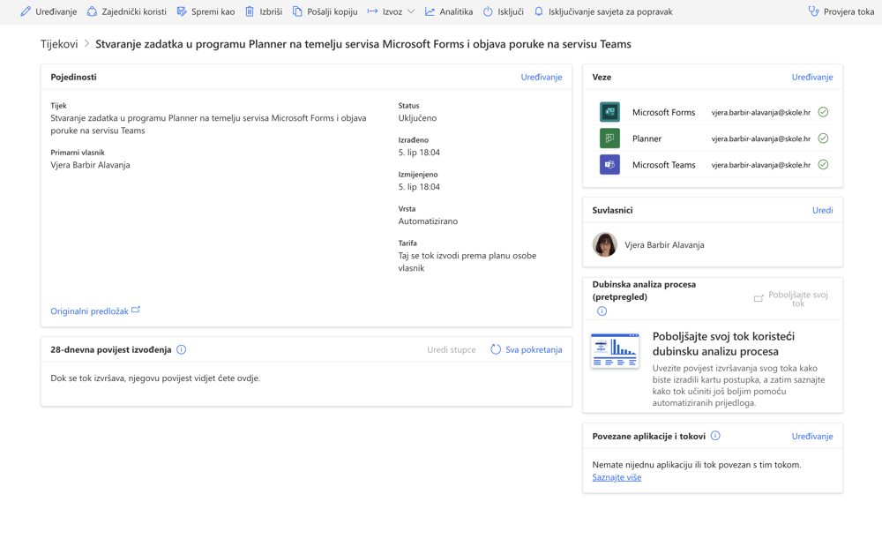Click the Analitika label in the toolbar
This screenshot has height=554, width=882.
click(x=456, y=11)
